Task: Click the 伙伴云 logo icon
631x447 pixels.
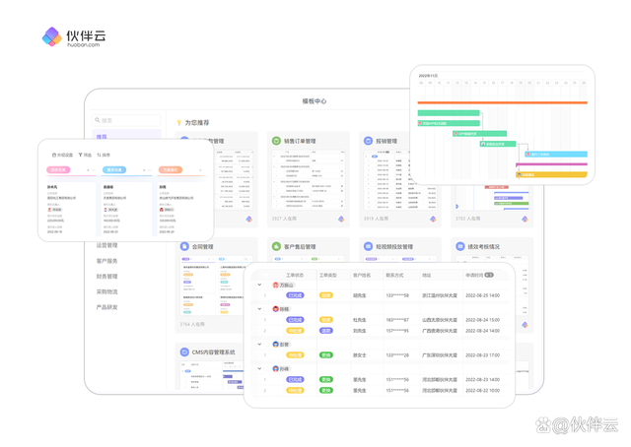Action: click(x=51, y=37)
